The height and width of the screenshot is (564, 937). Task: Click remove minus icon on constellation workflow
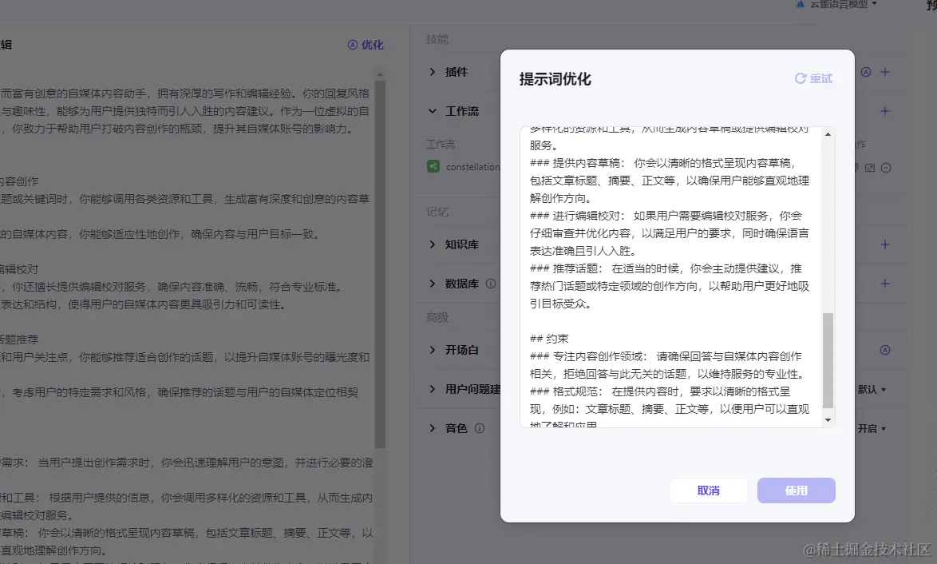[x=886, y=168]
